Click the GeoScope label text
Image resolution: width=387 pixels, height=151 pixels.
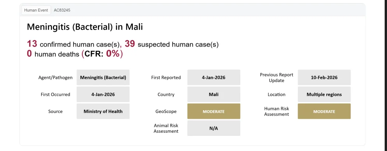point(166,111)
